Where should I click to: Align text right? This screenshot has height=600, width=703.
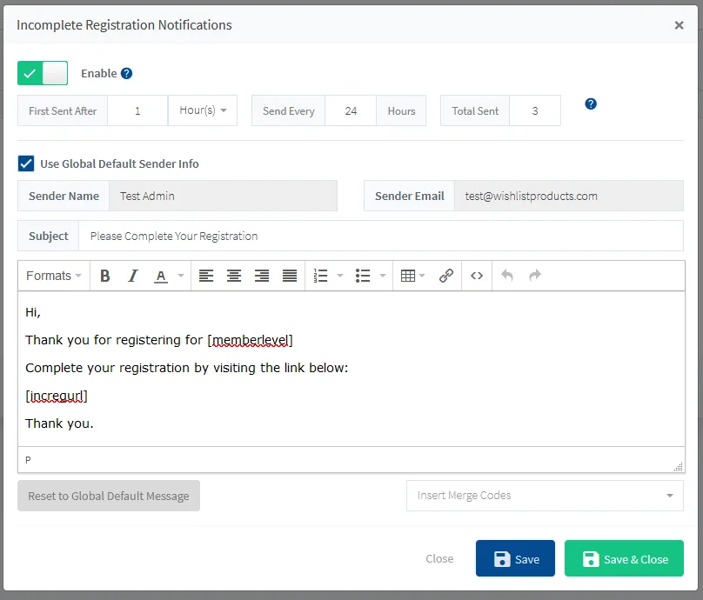(262, 276)
